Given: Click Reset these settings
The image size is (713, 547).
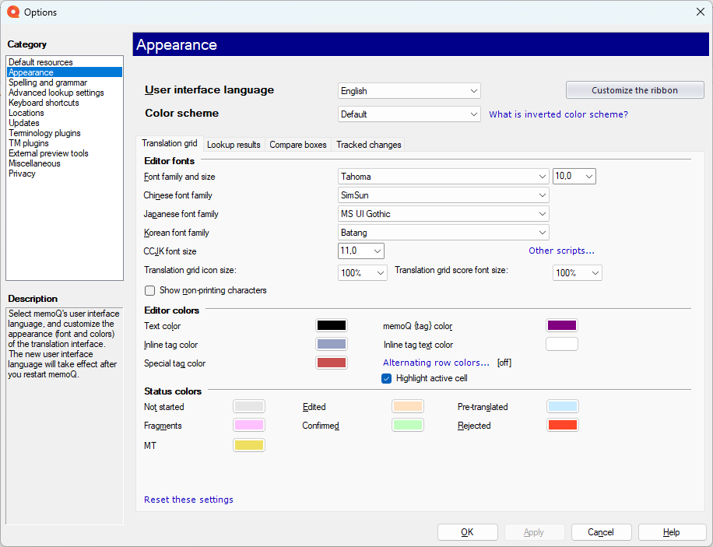Looking at the screenshot, I should 188,500.
